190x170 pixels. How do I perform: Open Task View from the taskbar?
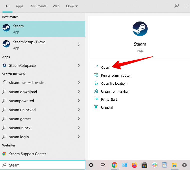(103, 165)
